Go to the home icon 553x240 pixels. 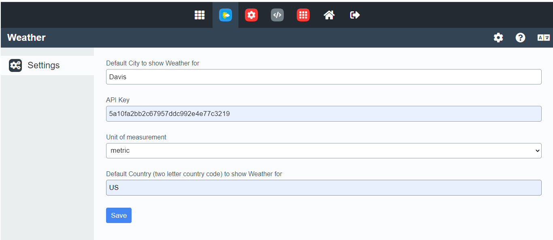pos(329,15)
